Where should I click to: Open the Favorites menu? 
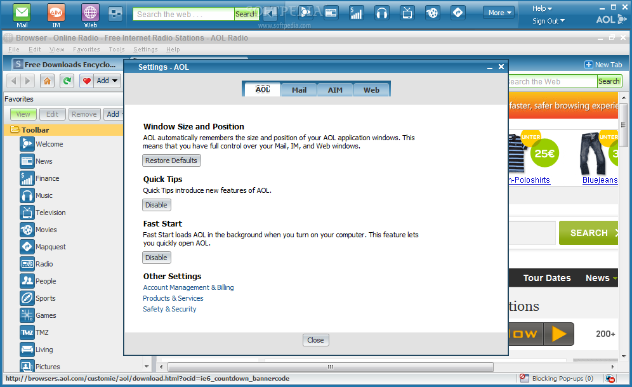pyautogui.click(x=86, y=49)
